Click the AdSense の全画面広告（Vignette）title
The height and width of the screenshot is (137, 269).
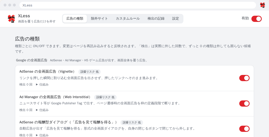click(x=48, y=72)
